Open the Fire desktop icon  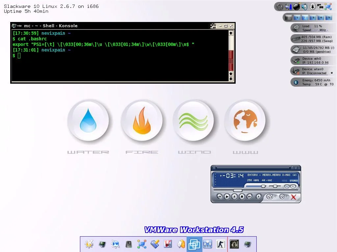click(142, 120)
